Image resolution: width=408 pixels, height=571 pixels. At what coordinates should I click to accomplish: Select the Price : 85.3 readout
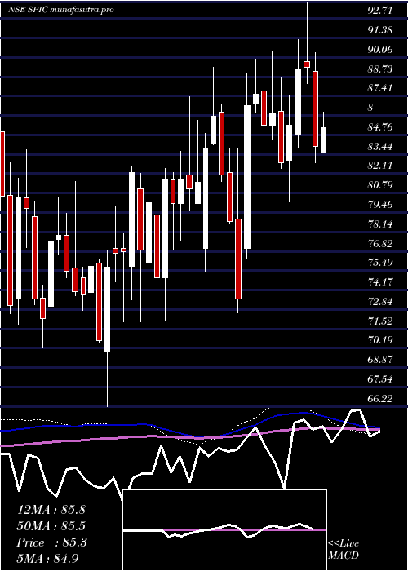pyautogui.click(x=51, y=542)
